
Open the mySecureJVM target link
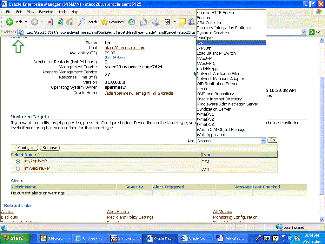coord(37,168)
